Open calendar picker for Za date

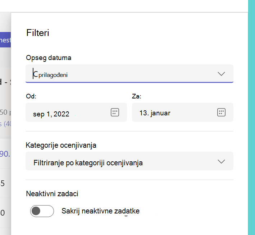221,112
